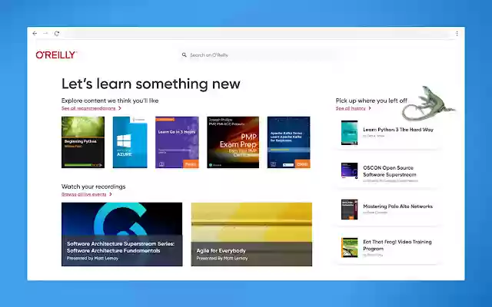Open the Microsoft Azure book cover
492x307 pixels.
[130, 142]
